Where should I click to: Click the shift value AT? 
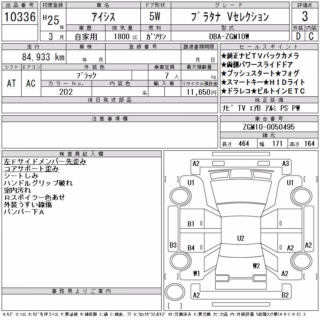(x=11, y=83)
